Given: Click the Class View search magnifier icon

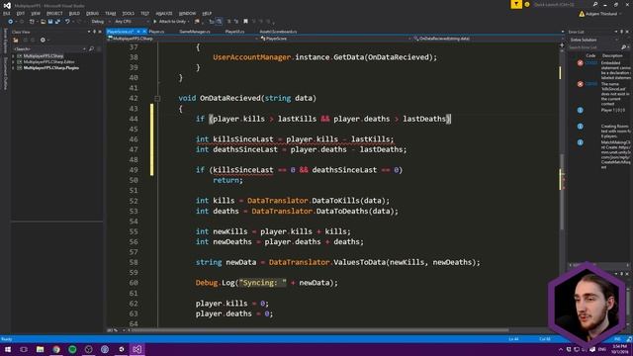Looking at the screenshot, I should [x=91, y=48].
